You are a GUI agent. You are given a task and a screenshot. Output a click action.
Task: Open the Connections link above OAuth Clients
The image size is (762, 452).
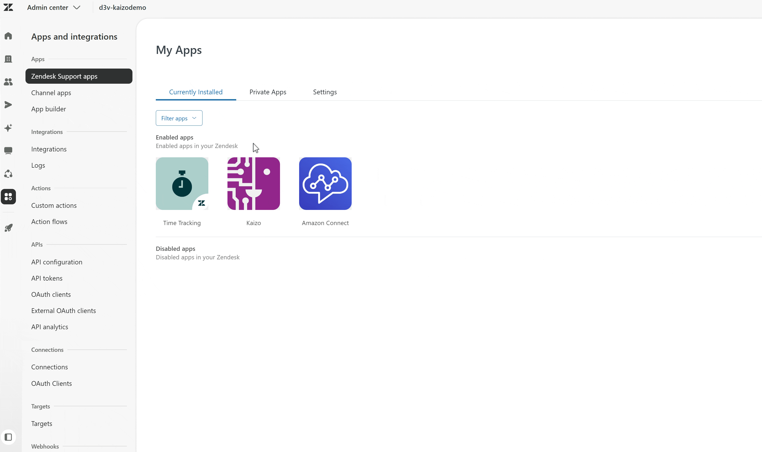coord(50,367)
